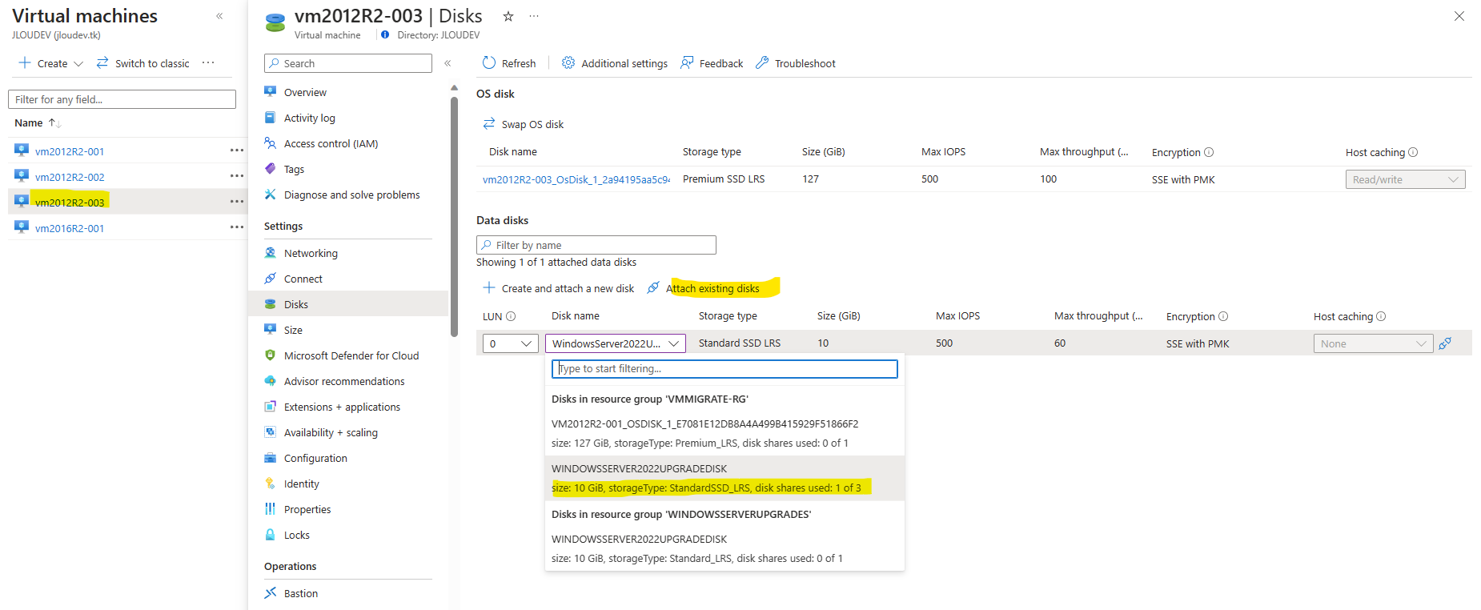
Task: Collapse the resource menu with double chevron
Action: (x=448, y=63)
